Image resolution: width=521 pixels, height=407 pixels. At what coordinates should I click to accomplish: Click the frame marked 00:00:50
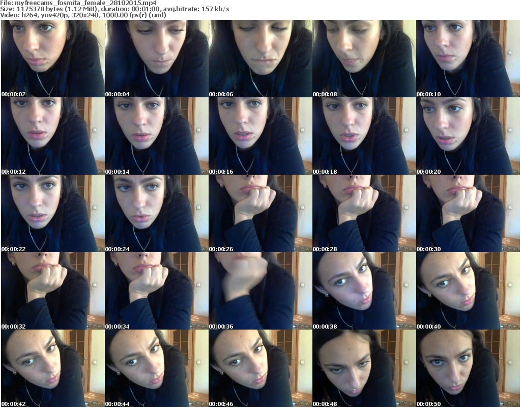pos(468,368)
